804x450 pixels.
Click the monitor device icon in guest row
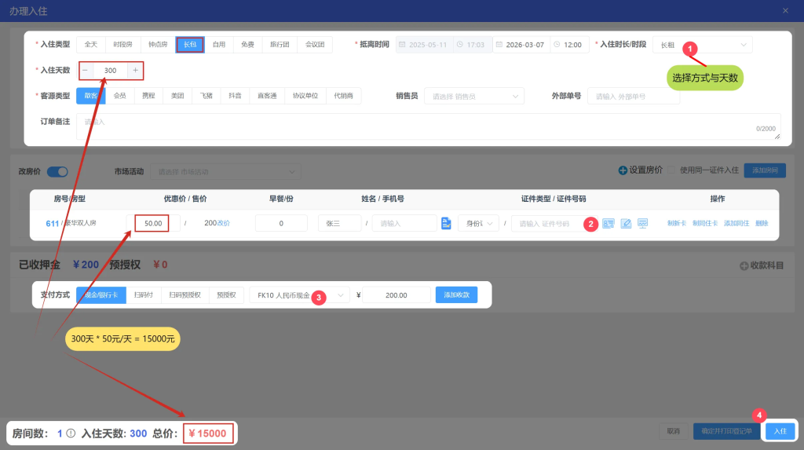[x=642, y=224]
